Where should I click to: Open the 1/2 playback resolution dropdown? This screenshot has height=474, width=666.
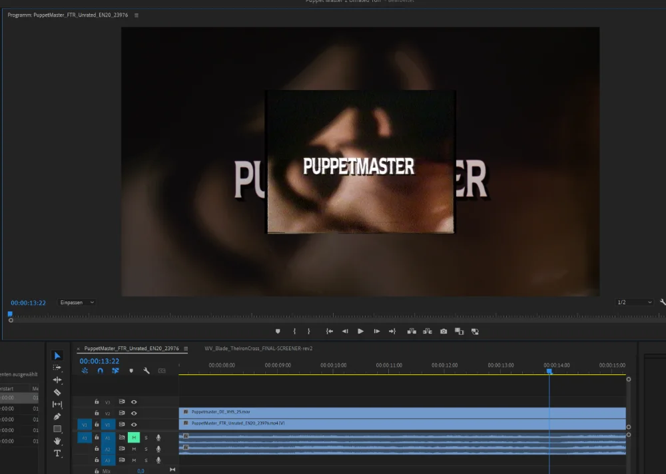pos(635,302)
